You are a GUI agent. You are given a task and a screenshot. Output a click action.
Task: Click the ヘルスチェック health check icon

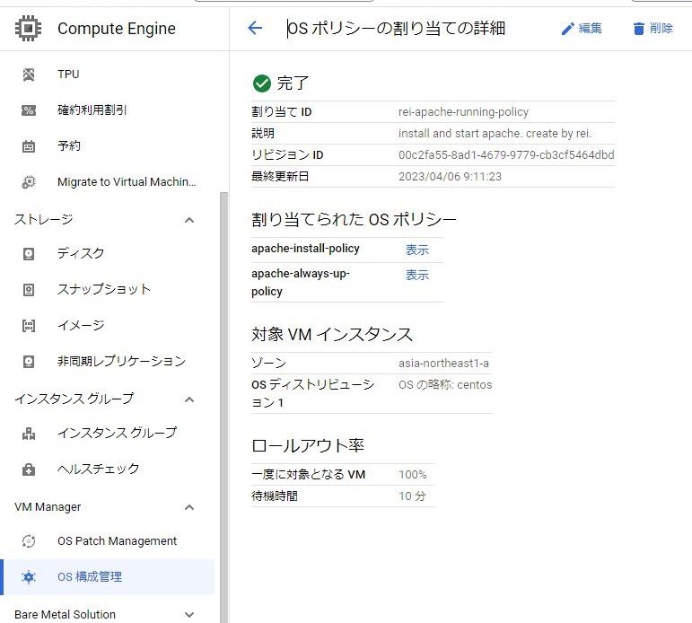point(29,469)
